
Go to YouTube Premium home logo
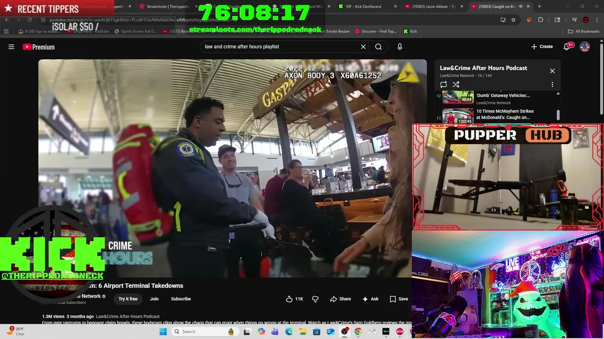pos(39,47)
